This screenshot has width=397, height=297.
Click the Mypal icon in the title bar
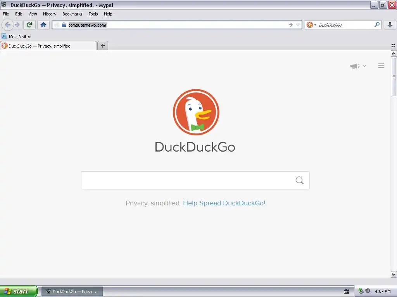[4, 5]
